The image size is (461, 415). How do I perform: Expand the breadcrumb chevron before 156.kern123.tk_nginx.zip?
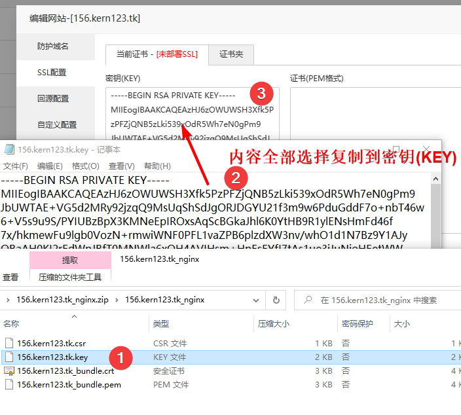tap(8, 300)
